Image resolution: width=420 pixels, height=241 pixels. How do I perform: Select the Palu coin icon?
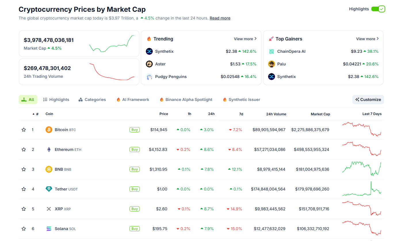tap(272, 64)
